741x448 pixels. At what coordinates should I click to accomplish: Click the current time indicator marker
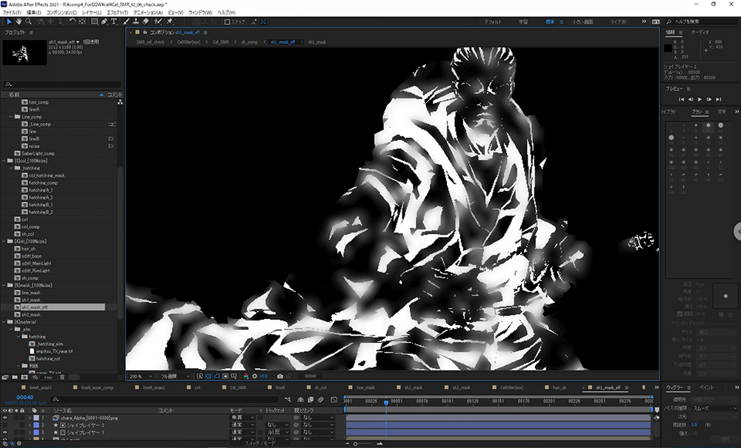pos(386,403)
